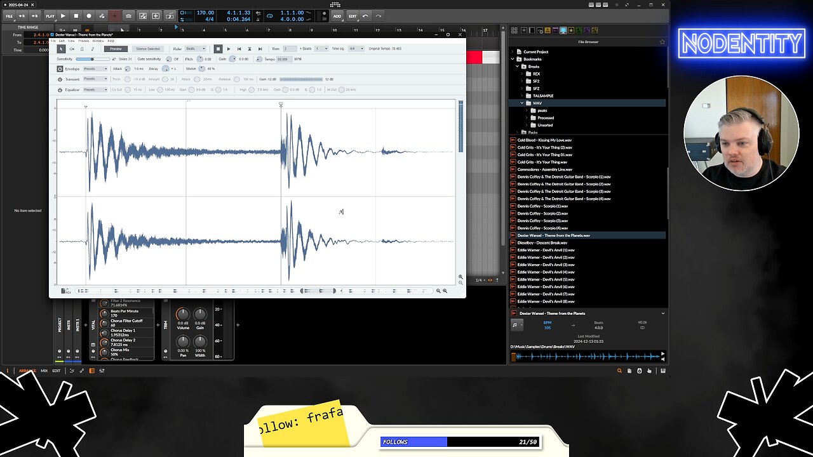The width and height of the screenshot is (813, 457).
Task: Click the Bars number field
Action: (290, 49)
